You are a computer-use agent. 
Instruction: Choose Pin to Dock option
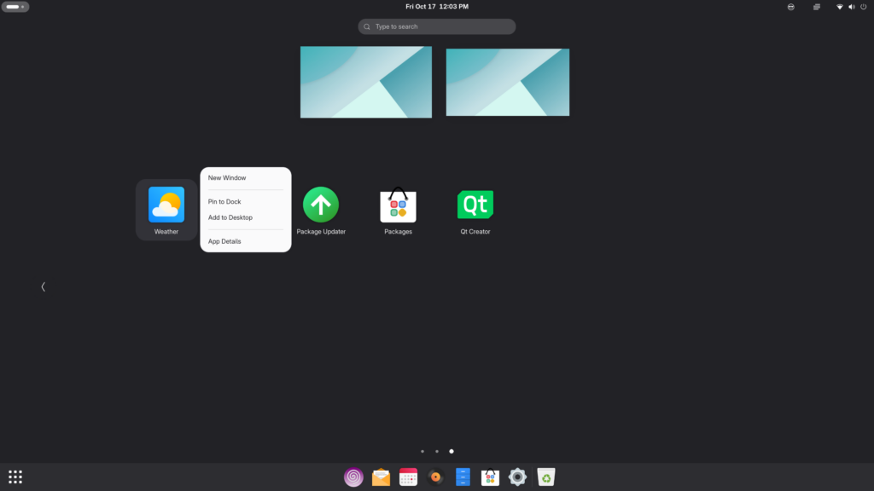(224, 202)
